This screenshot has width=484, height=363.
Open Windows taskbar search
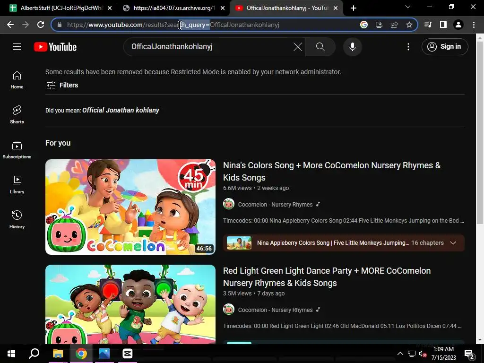pyautogui.click(x=34, y=354)
